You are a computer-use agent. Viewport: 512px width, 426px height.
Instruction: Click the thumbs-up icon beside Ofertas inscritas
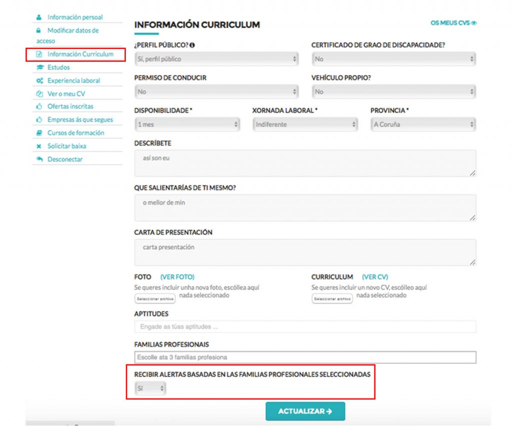point(39,106)
